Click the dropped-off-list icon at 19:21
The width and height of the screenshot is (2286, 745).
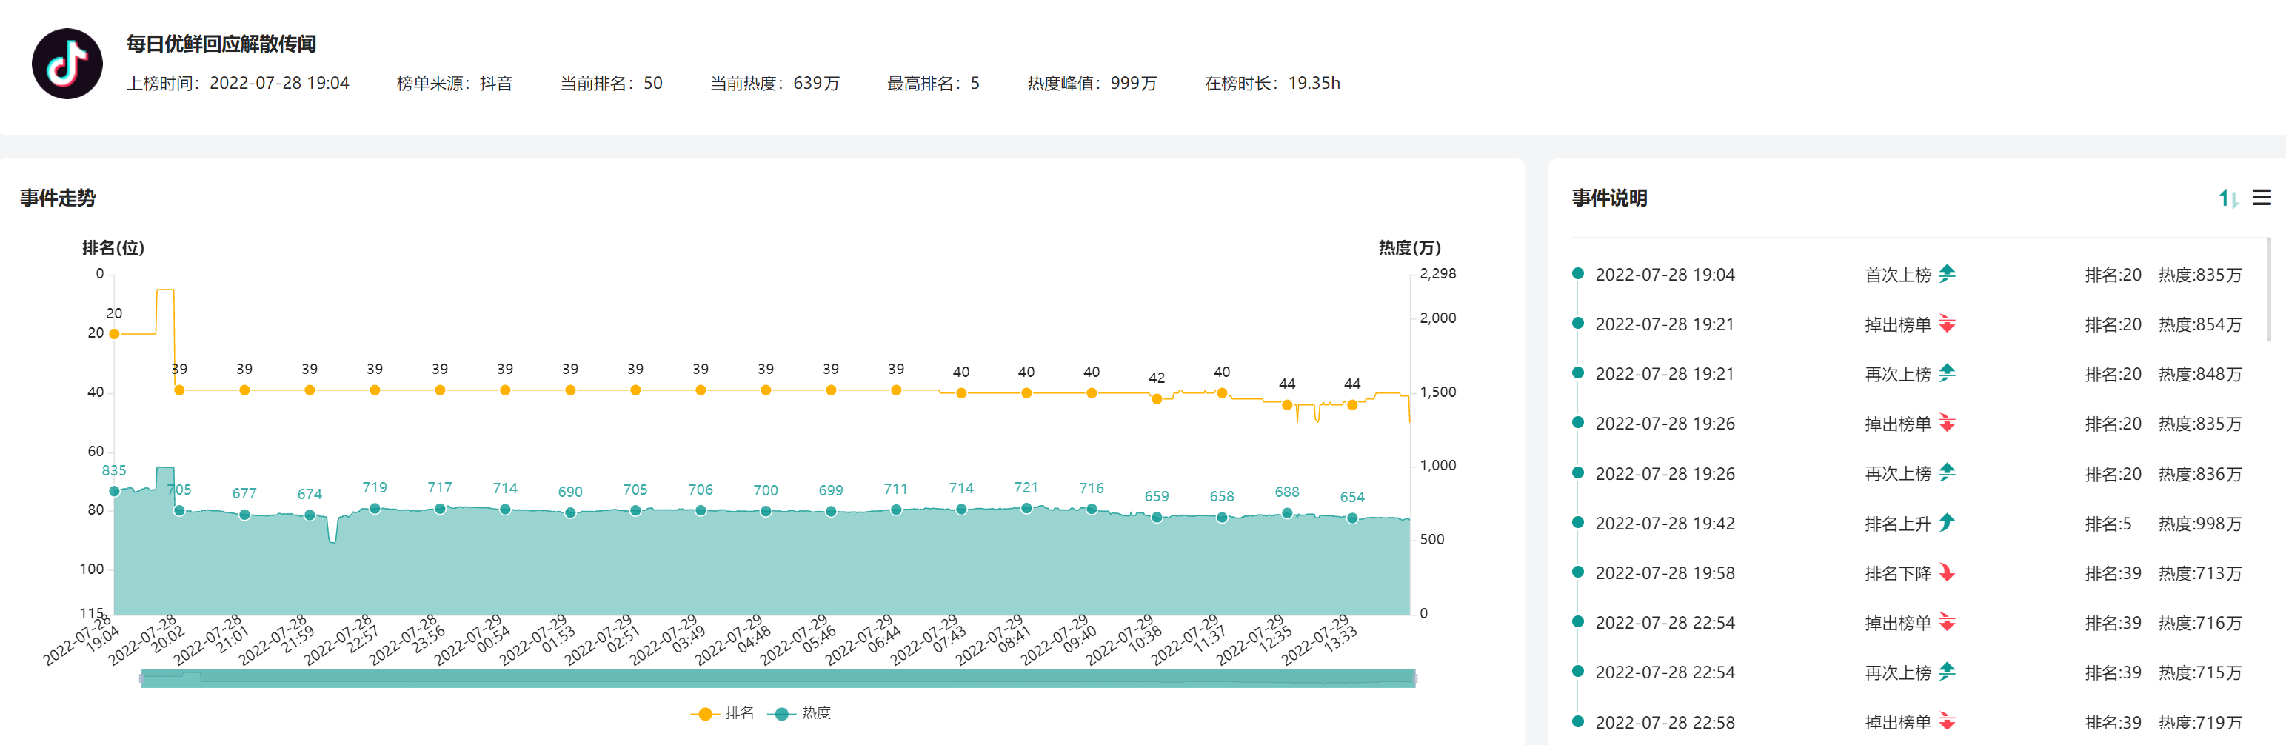pos(1946,324)
